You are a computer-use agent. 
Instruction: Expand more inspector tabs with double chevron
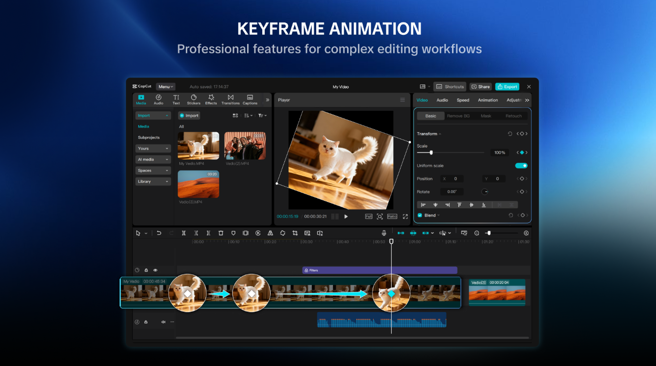[527, 100]
